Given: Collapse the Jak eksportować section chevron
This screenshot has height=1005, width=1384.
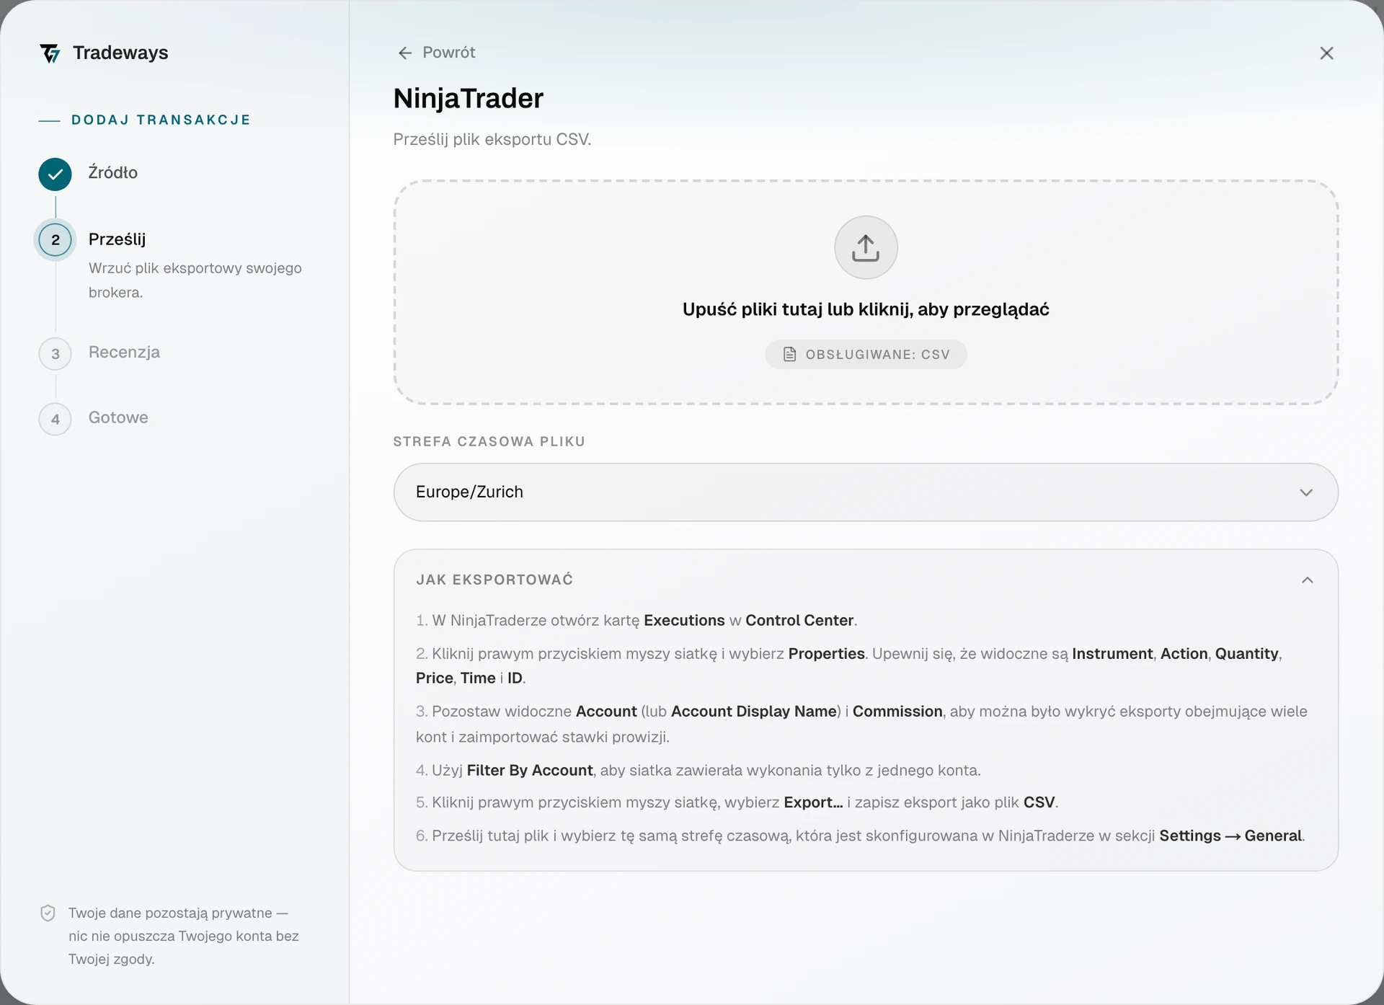Looking at the screenshot, I should [x=1308, y=580].
